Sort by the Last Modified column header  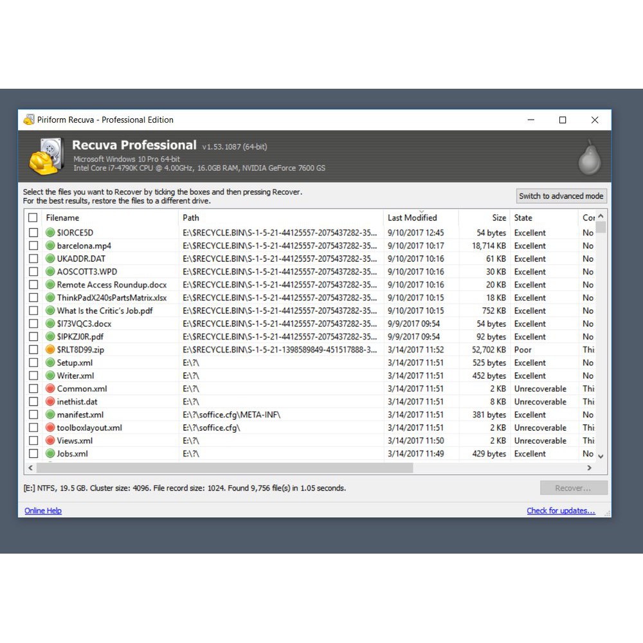[412, 218]
